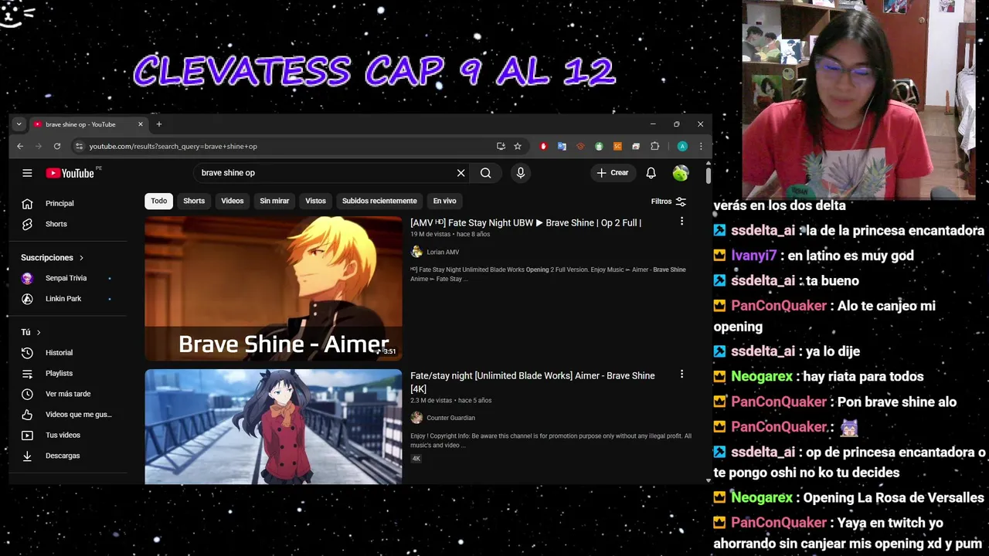Open Google Translate extension icon
The width and height of the screenshot is (989, 556).
coord(562,146)
